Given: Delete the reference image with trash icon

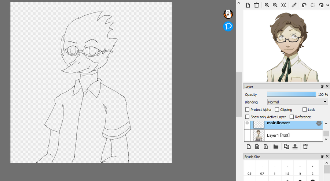Looking at the screenshot, I should (x=256, y=5).
